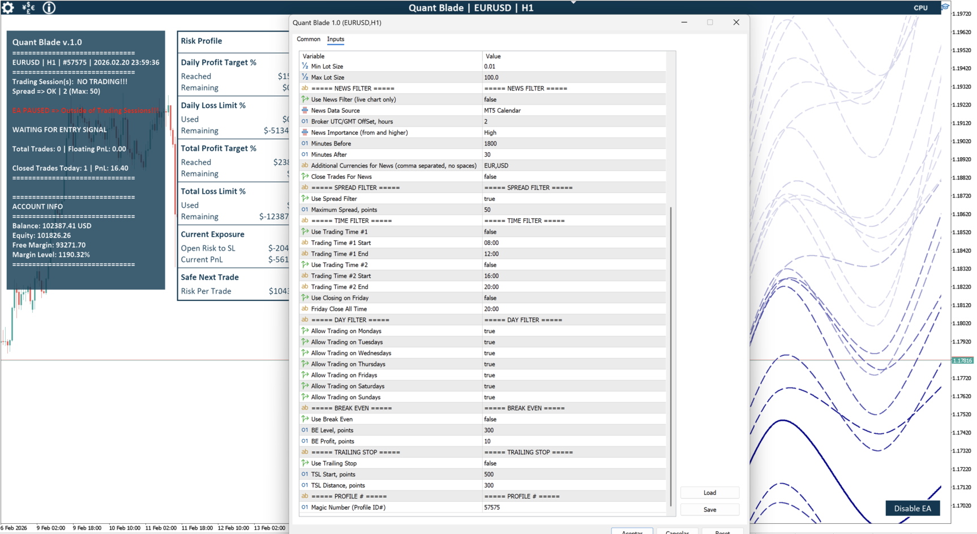
Task: Edit the Trading Time #2 Start value 16:00
Action: click(x=574, y=276)
